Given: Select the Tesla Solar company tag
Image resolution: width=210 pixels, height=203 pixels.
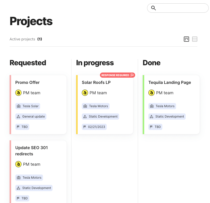Looking at the screenshot, I should click(28, 106).
